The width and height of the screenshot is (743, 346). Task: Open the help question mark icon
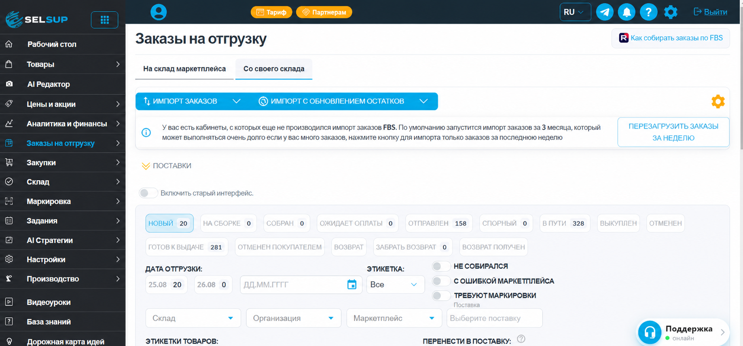[648, 12]
